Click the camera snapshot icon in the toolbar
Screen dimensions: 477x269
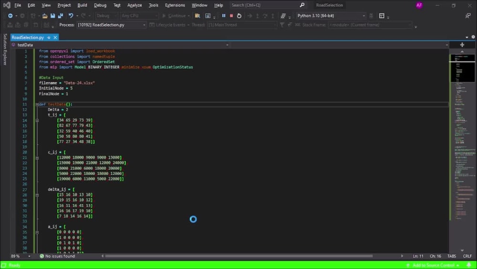pyautogui.click(x=208, y=16)
